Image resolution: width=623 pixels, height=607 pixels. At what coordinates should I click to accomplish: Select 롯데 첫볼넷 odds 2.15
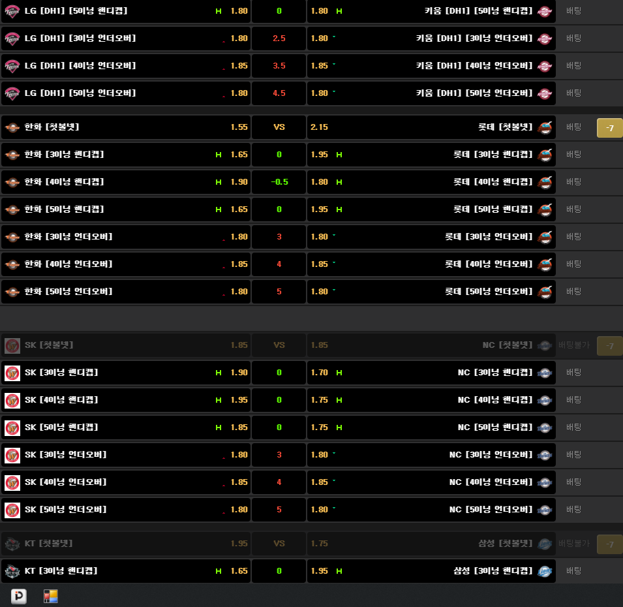pos(320,127)
